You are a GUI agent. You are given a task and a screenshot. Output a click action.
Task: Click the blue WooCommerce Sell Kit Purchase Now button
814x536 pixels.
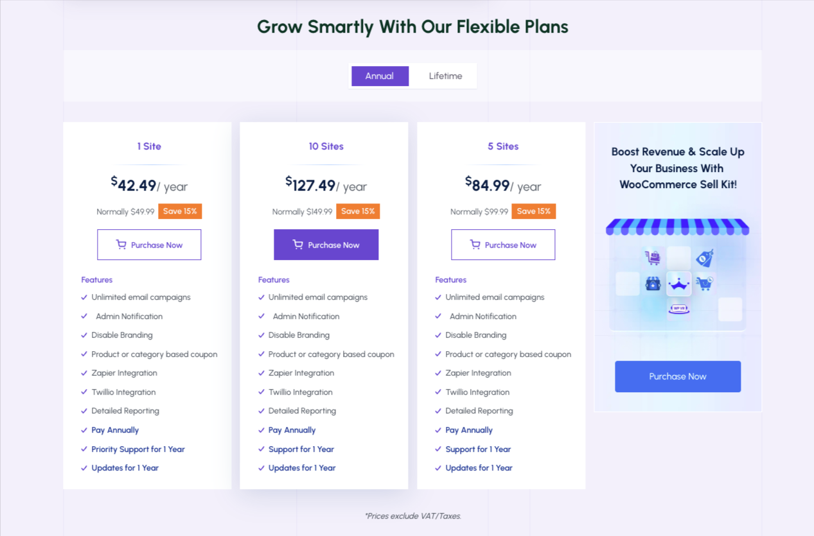(x=678, y=376)
